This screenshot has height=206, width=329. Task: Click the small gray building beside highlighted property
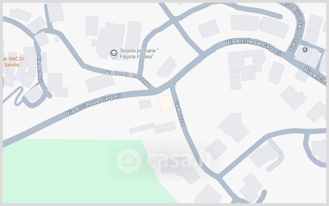point(145,104)
